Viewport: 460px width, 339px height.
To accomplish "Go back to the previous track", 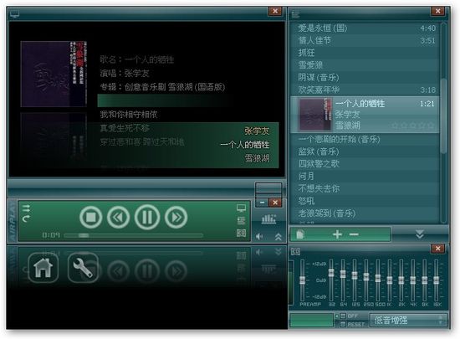I will tap(118, 217).
